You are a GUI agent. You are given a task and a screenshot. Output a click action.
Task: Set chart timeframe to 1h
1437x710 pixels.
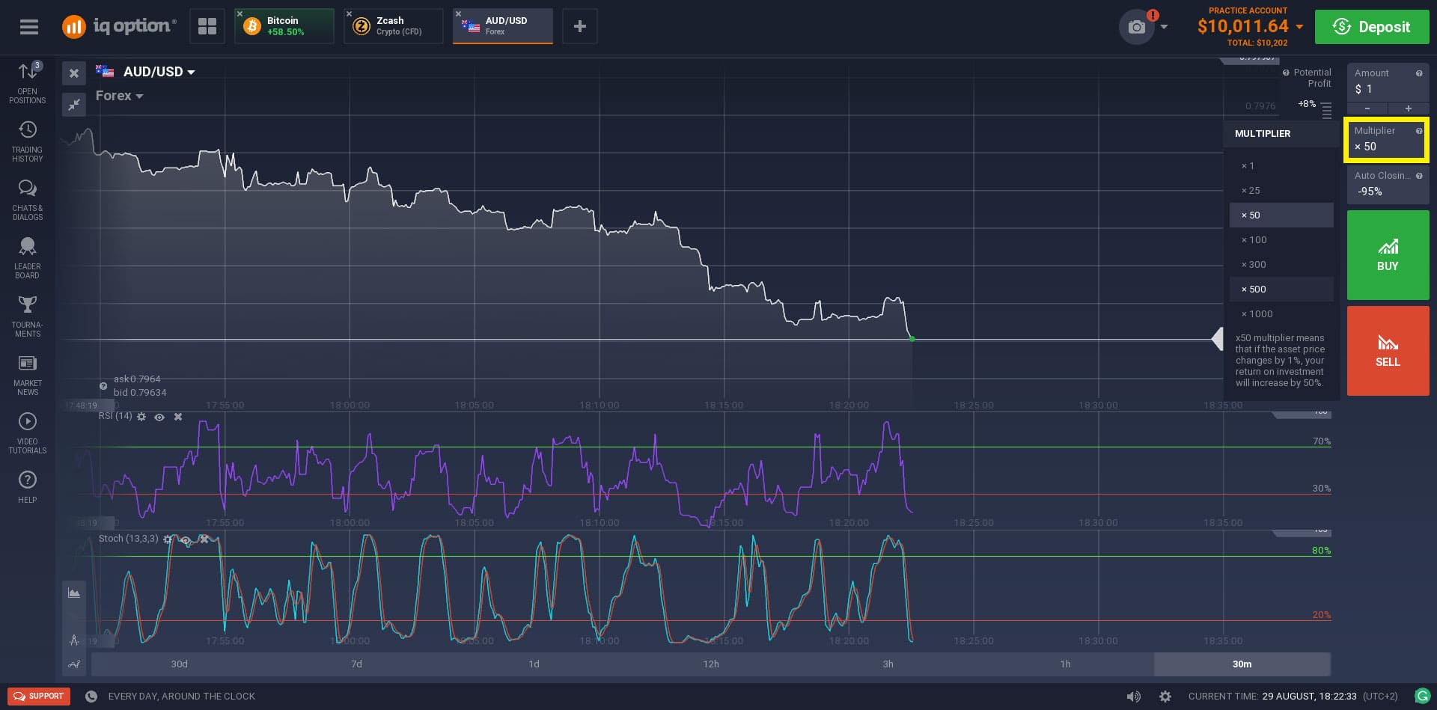[x=1065, y=664]
